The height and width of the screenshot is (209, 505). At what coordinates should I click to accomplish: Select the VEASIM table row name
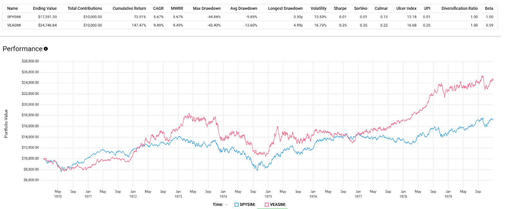(x=14, y=25)
